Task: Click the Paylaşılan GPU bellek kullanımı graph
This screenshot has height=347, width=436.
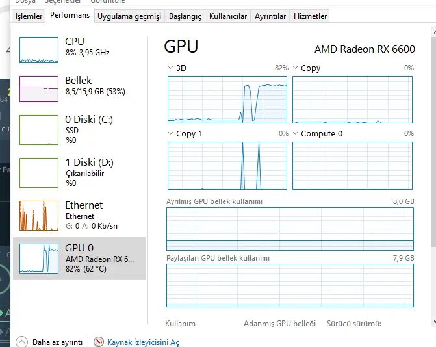Action: tap(290, 285)
